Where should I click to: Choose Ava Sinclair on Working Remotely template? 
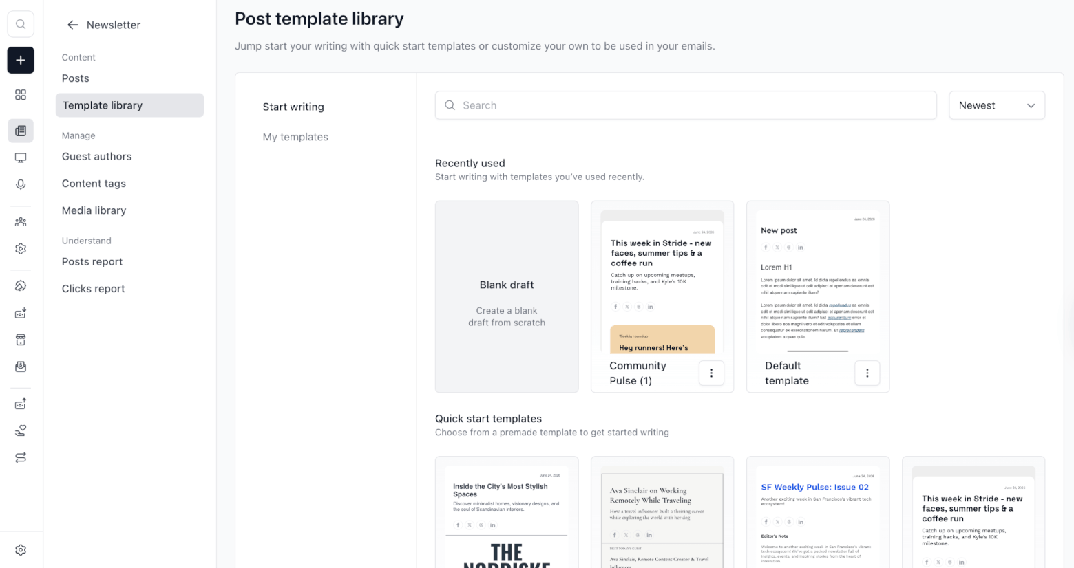662,512
